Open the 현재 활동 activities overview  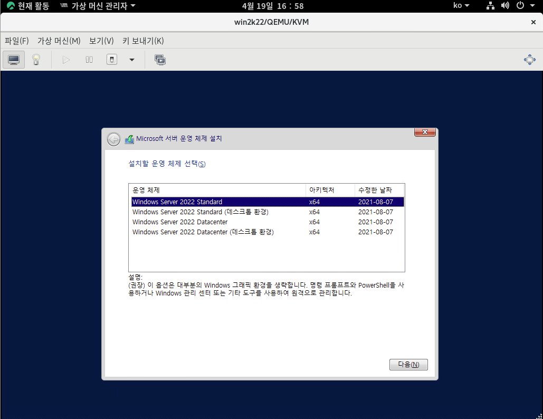(x=28, y=6)
